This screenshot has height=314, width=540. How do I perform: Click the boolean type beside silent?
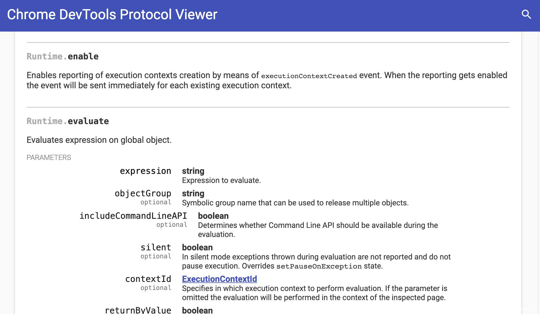[x=197, y=247]
